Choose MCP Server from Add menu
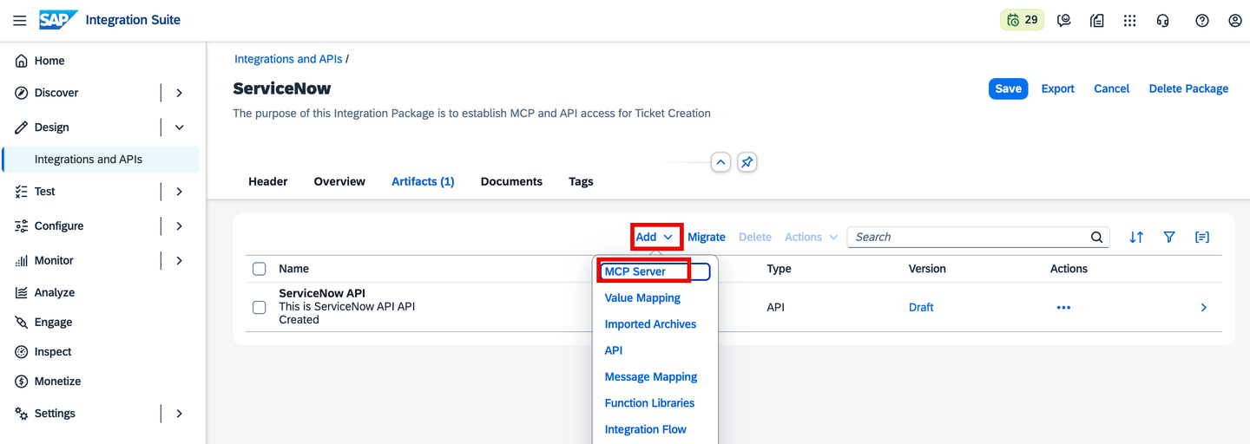The width and height of the screenshot is (1250, 444). coord(655,271)
